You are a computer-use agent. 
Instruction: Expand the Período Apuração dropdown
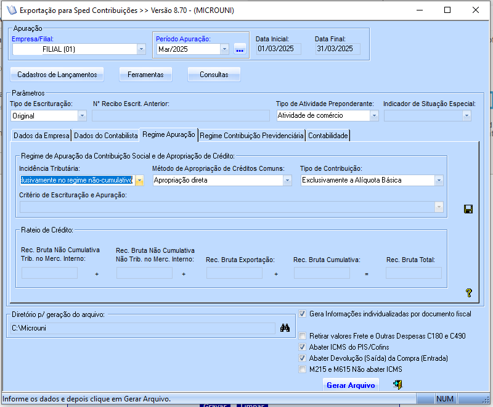224,49
